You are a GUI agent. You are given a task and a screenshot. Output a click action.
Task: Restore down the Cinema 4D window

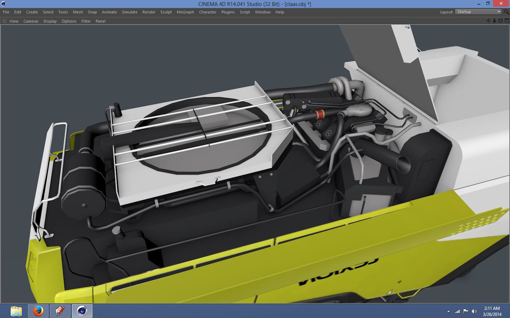[488, 4]
